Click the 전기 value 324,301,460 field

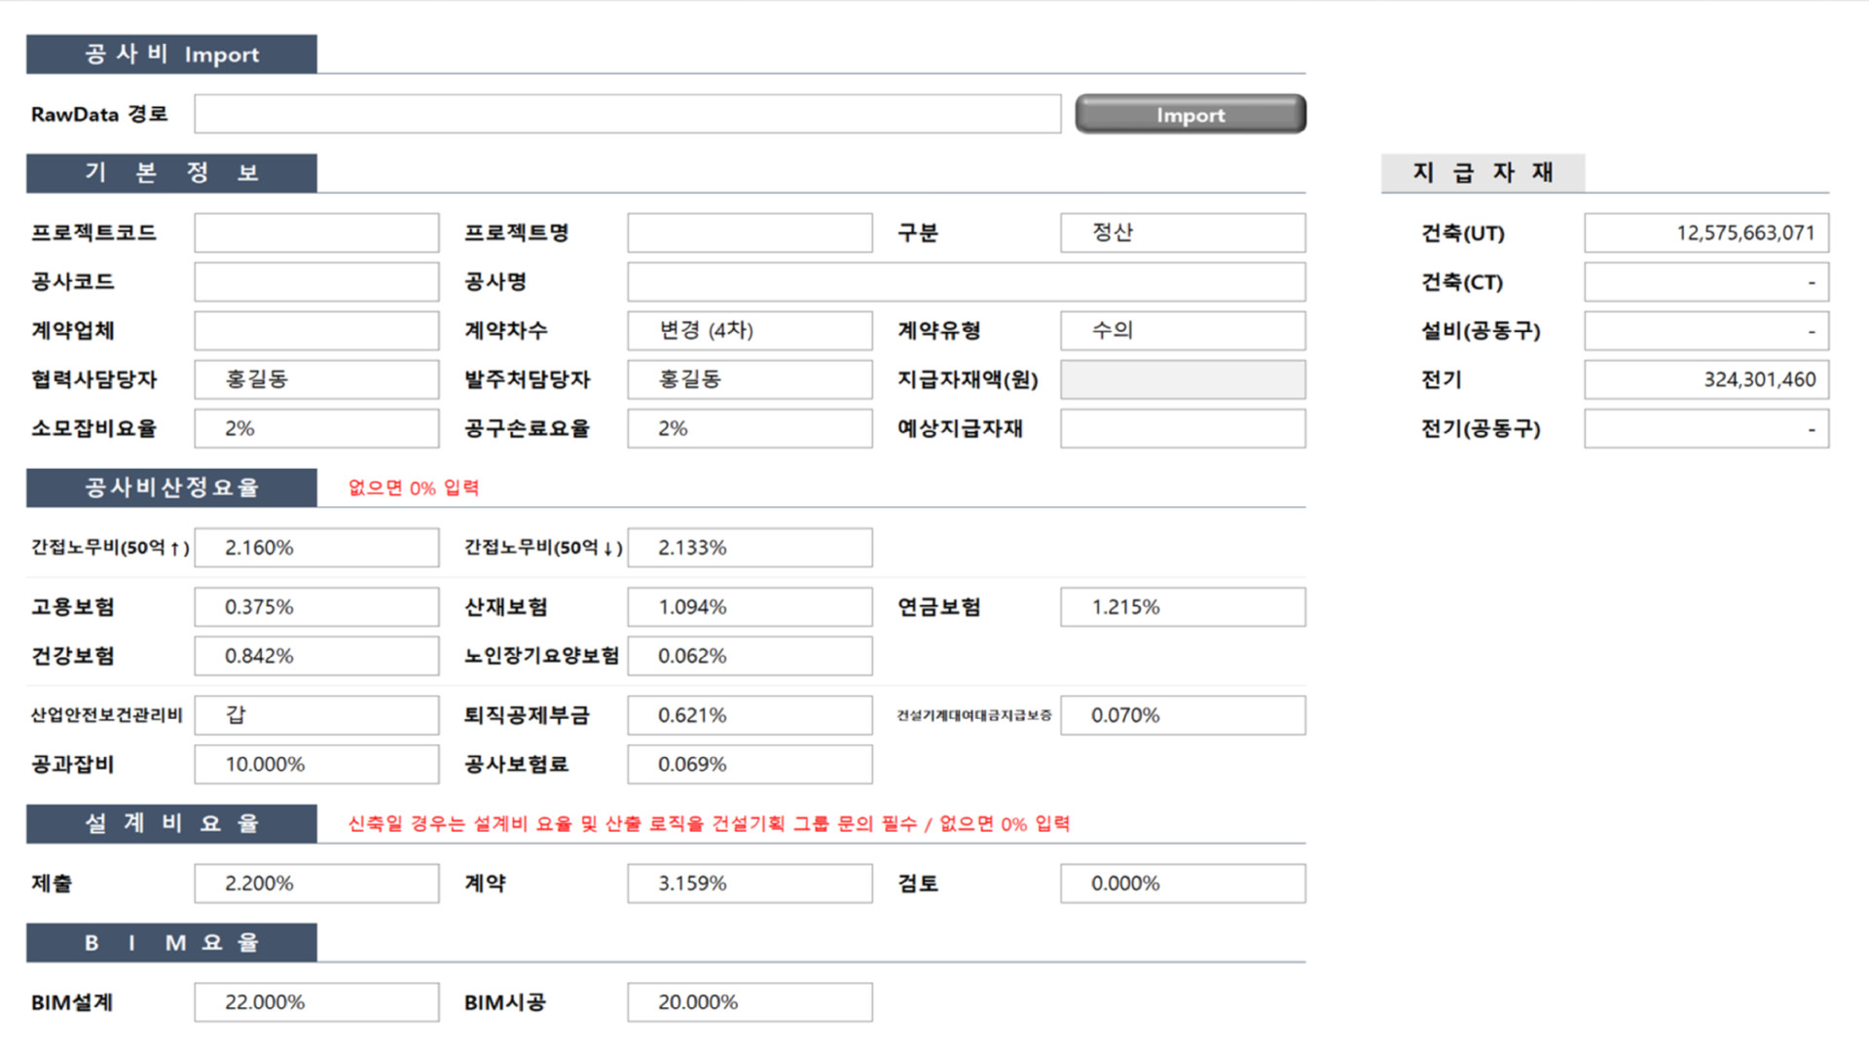pyautogui.click(x=1705, y=380)
